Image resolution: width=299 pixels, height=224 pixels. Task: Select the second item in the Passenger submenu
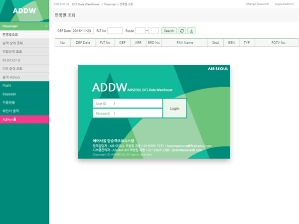[x=24, y=43]
